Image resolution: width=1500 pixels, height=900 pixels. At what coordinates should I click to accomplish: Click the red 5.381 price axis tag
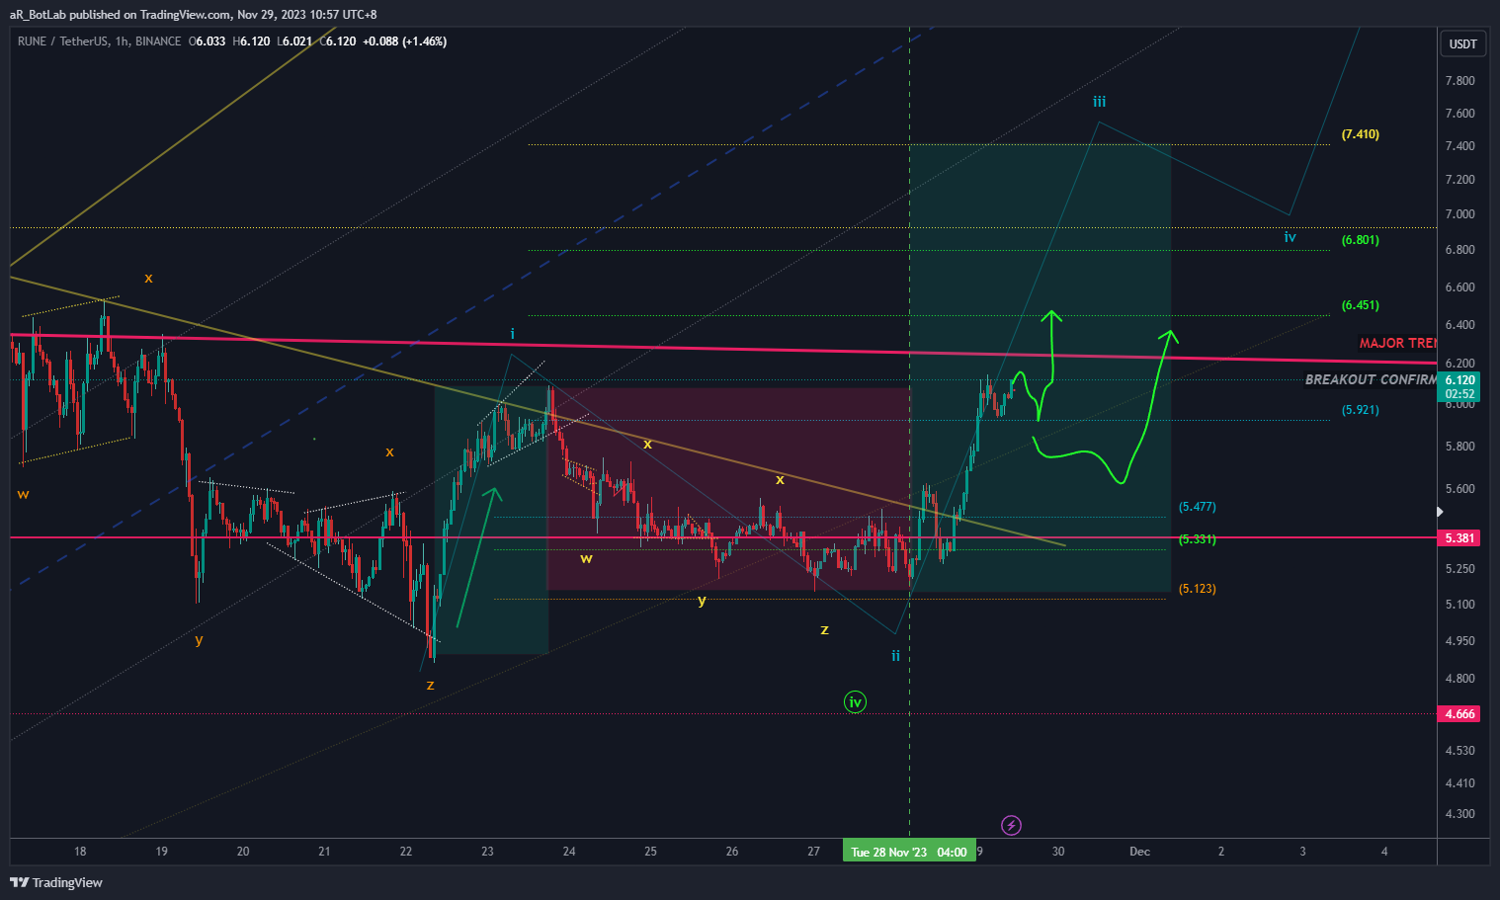click(1459, 538)
